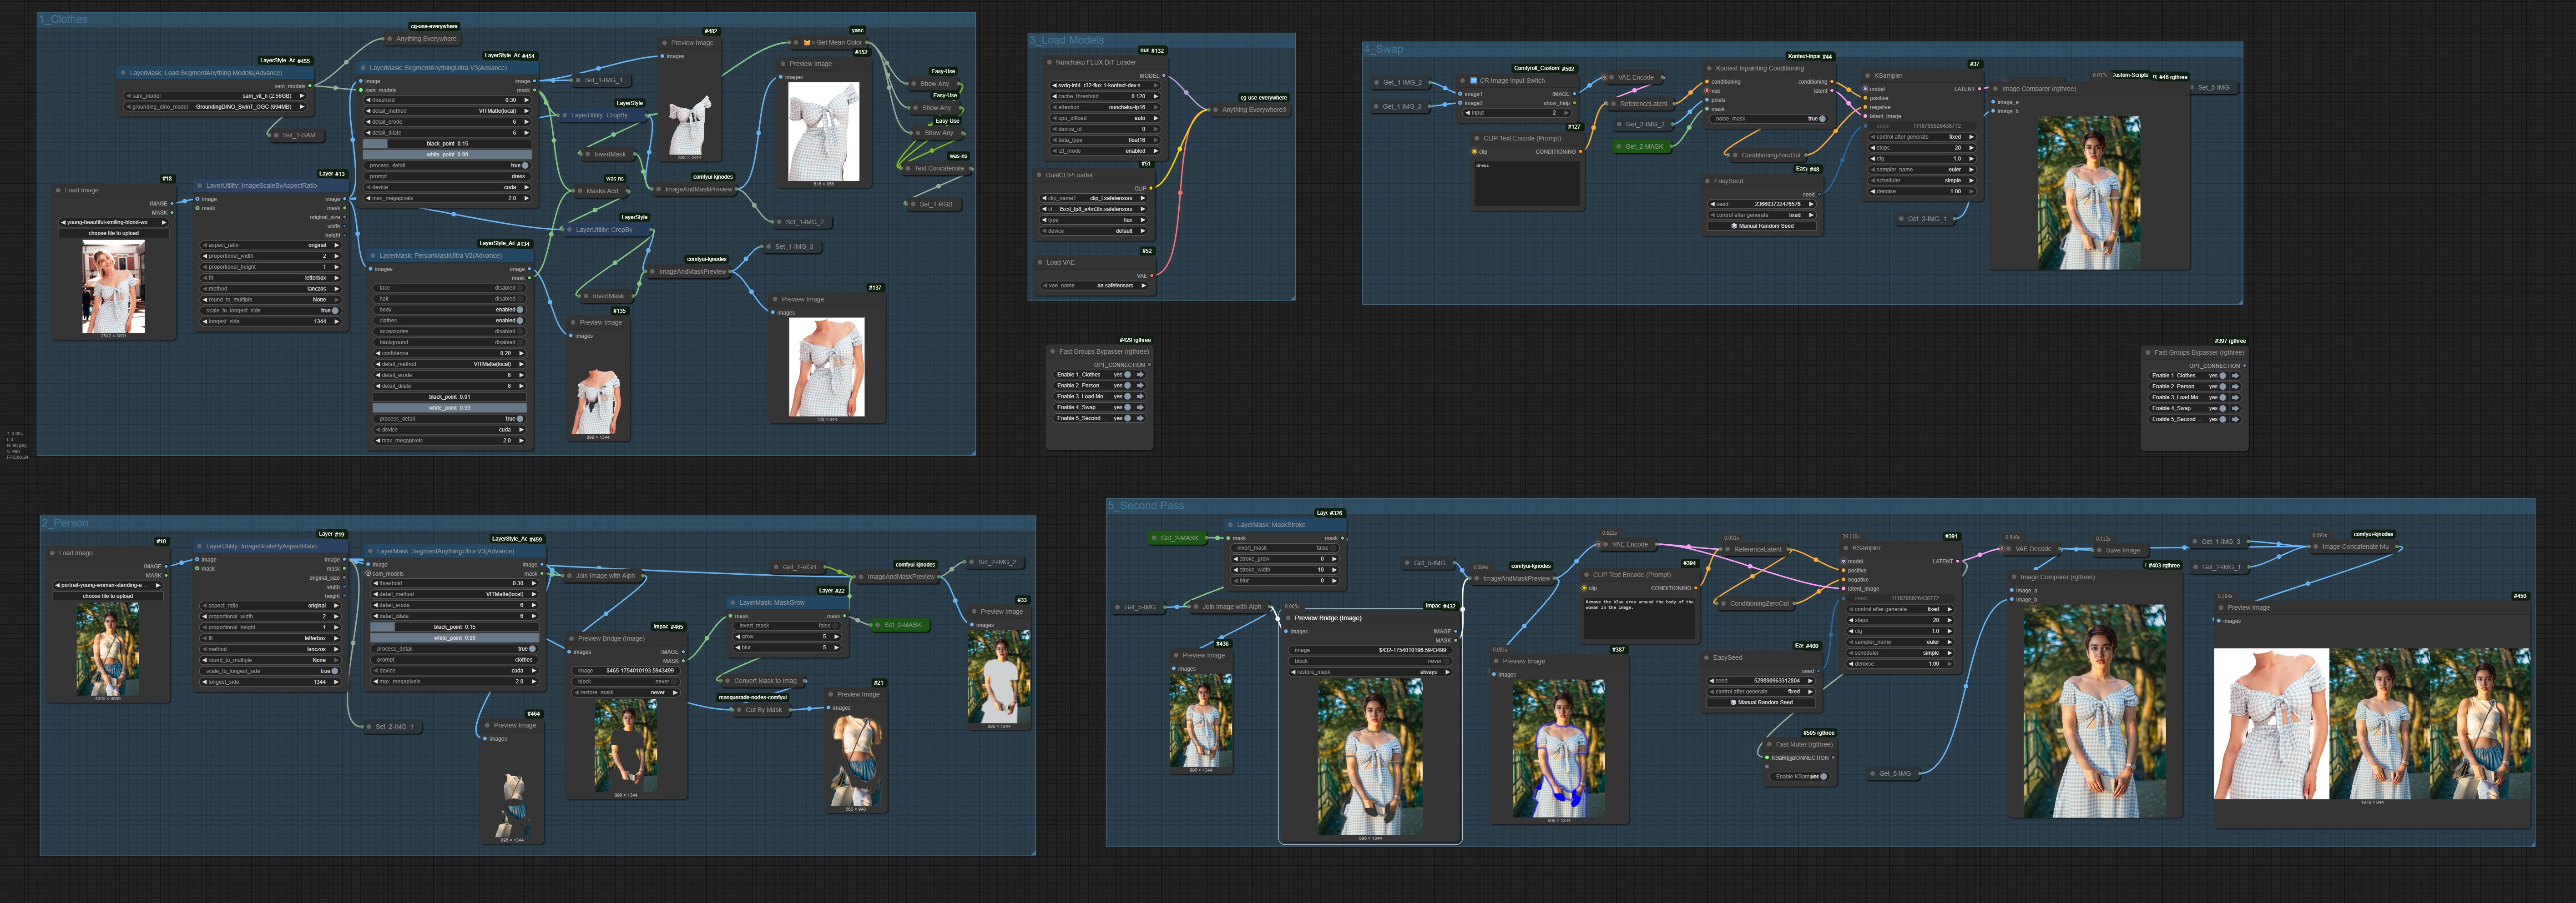Toggle face option in PersonMaskUltra V2

click(449, 288)
